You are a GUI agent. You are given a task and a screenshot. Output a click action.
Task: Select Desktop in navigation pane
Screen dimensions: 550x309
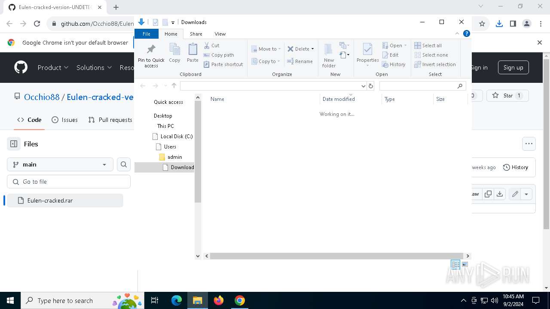[163, 116]
